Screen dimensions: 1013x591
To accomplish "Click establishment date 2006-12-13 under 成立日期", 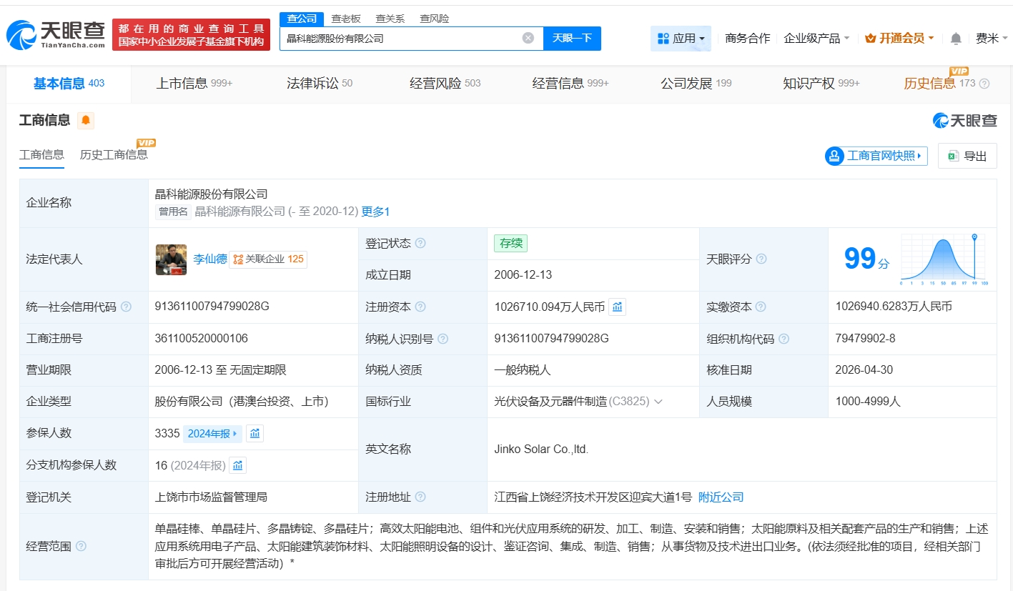I will (523, 275).
